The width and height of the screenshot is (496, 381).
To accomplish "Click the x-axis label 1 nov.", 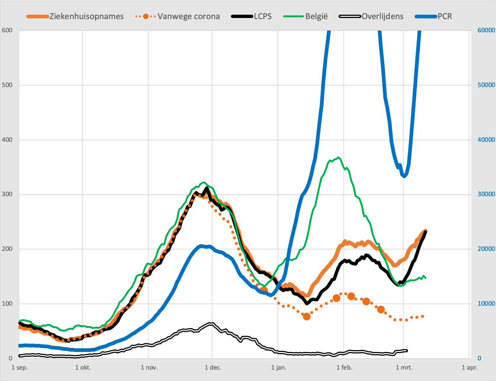I will coord(149,367).
